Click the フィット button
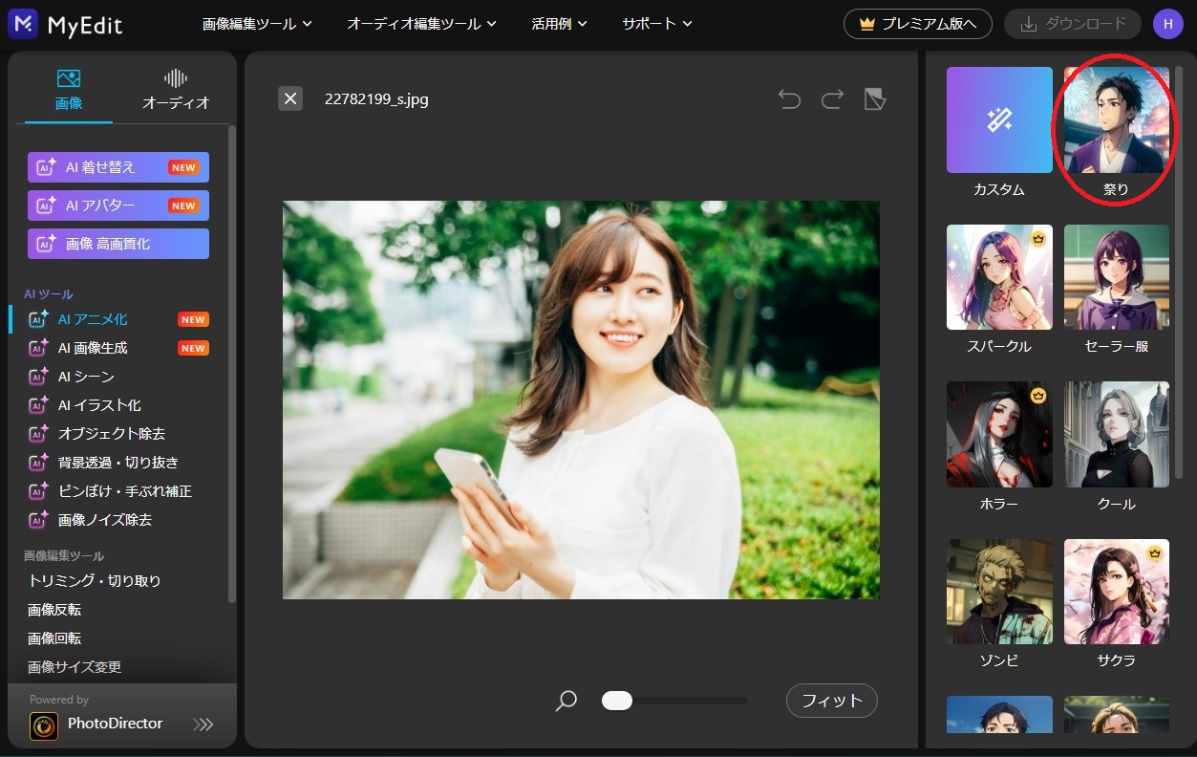Viewport: 1197px width, 757px height. tap(832, 701)
